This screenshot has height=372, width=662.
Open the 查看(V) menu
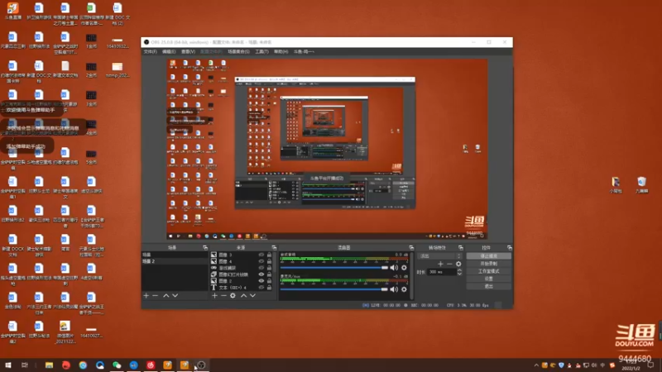(x=188, y=51)
